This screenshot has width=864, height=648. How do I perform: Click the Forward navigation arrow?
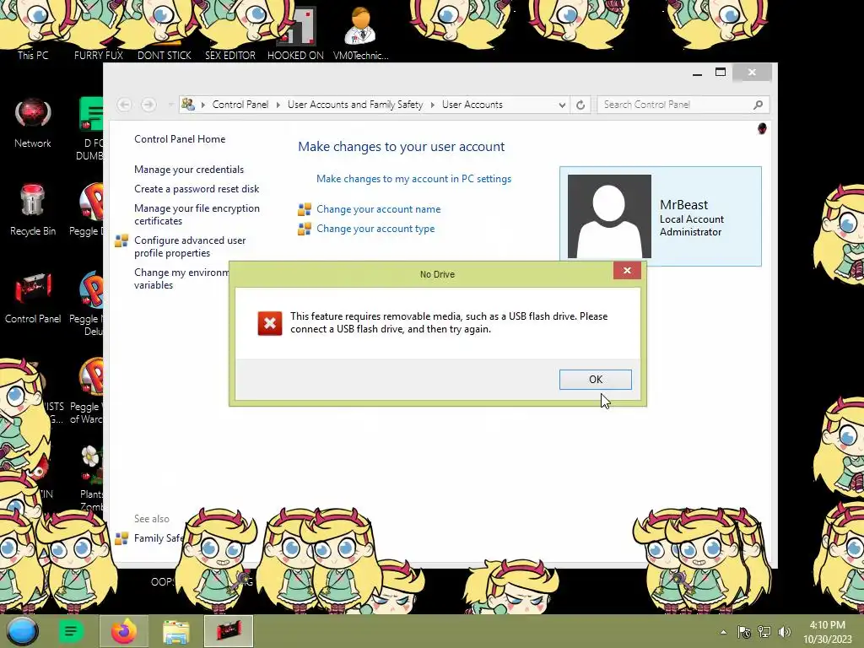148,104
